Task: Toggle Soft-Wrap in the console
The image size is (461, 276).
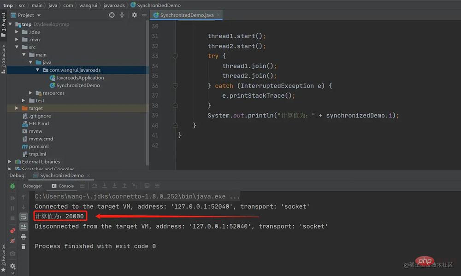Action: [24, 217]
